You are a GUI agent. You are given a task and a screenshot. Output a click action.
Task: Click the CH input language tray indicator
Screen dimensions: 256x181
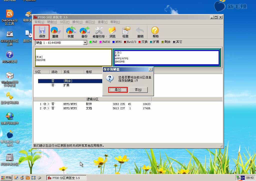coord(243,178)
